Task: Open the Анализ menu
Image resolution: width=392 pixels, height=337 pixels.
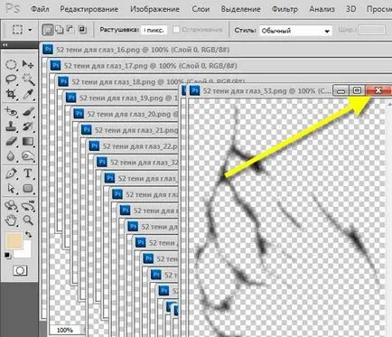Action: (x=322, y=9)
